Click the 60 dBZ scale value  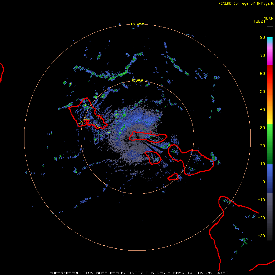[262, 74]
